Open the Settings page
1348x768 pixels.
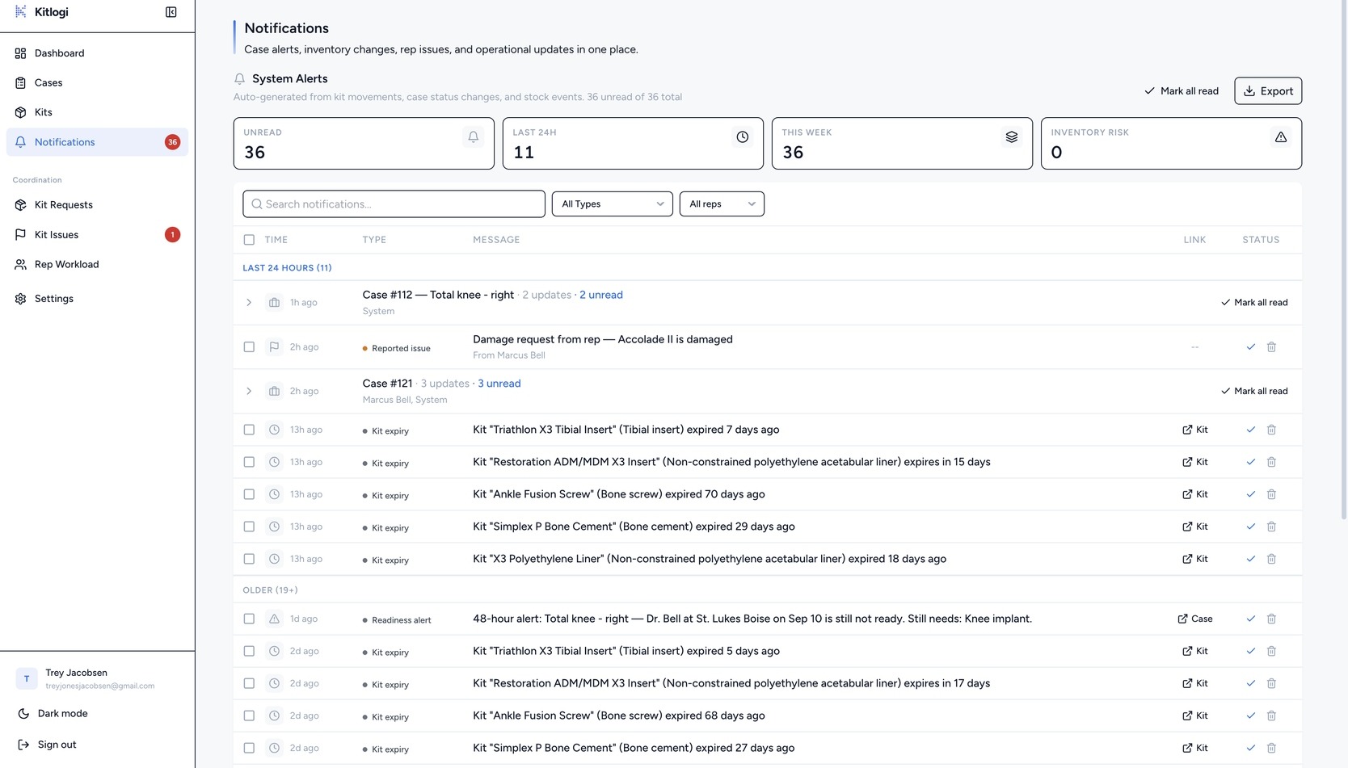[x=97, y=299]
